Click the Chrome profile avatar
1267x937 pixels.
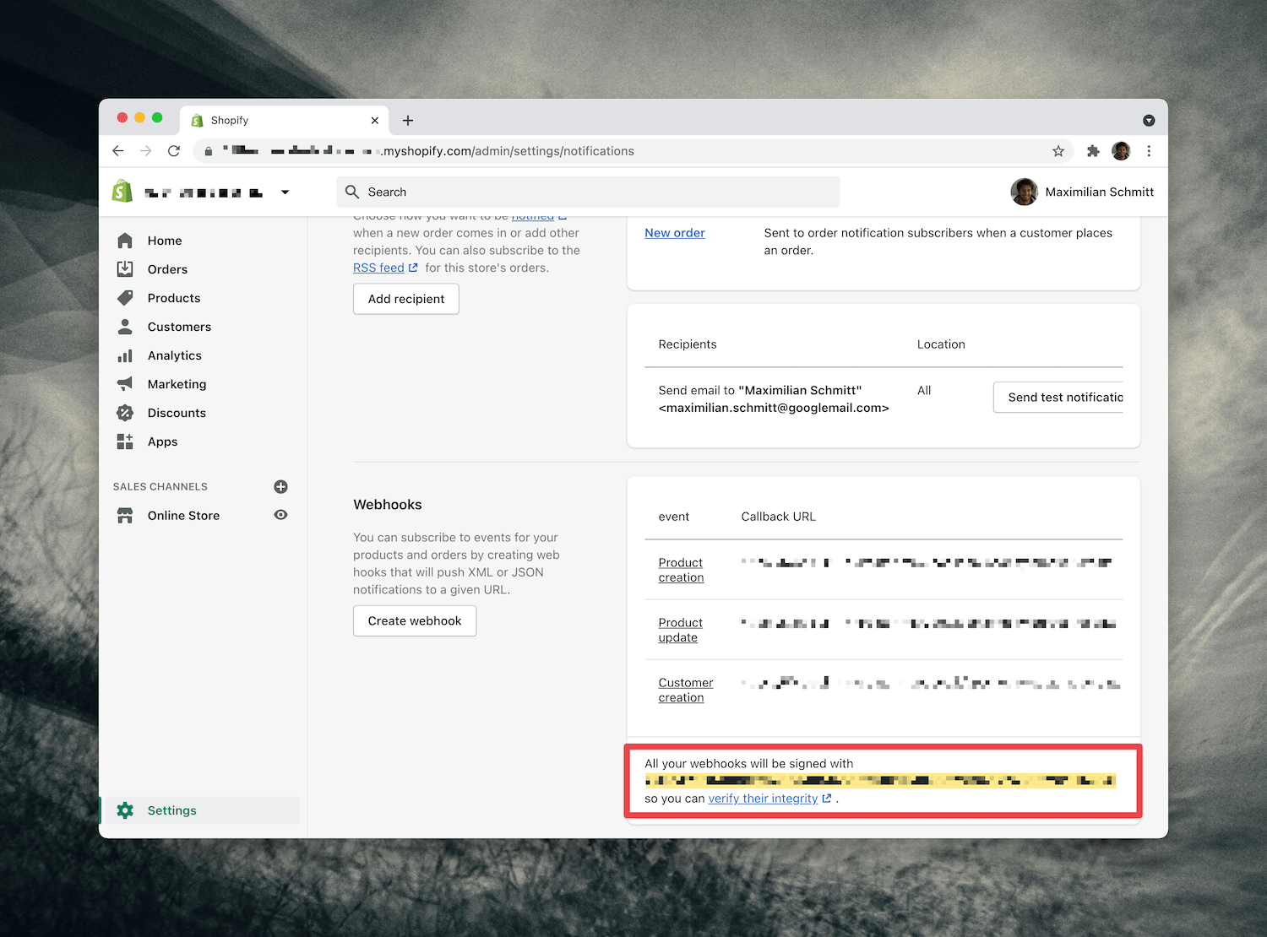click(1121, 151)
